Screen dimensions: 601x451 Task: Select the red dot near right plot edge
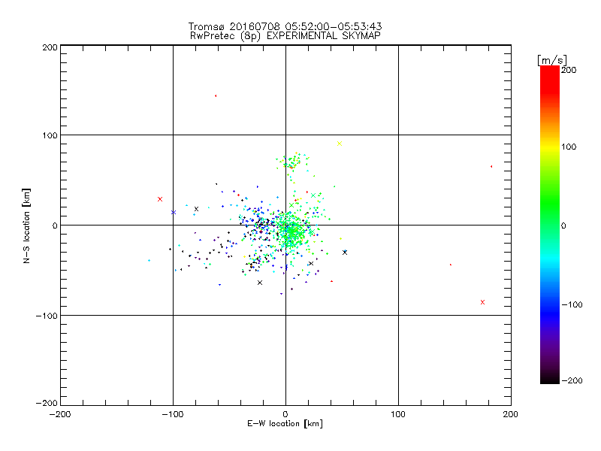[491, 166]
